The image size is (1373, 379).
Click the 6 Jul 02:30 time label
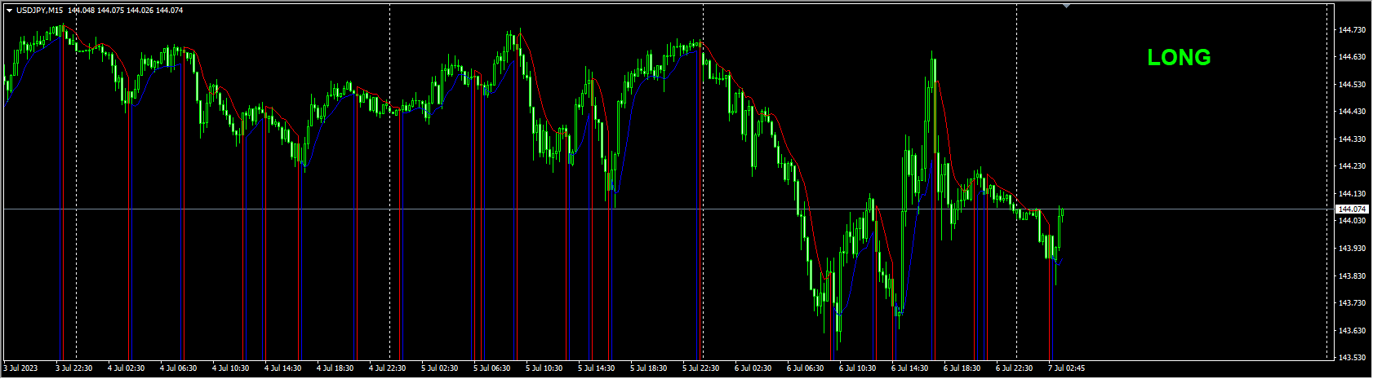(x=753, y=368)
